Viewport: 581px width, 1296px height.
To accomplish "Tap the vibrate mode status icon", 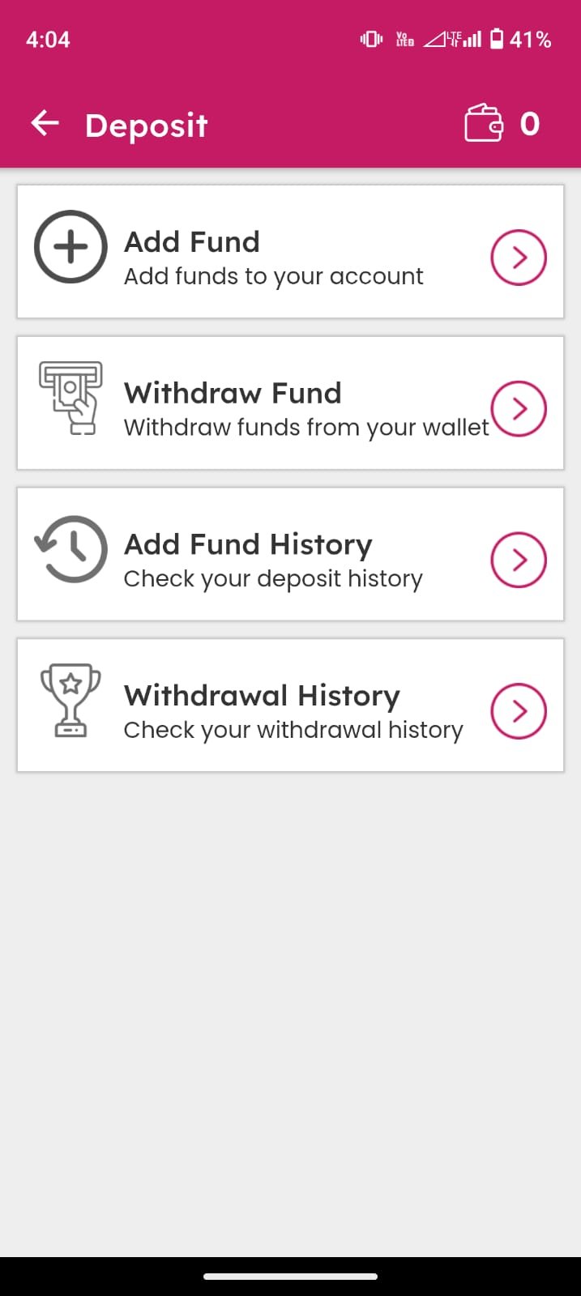I will [x=371, y=39].
